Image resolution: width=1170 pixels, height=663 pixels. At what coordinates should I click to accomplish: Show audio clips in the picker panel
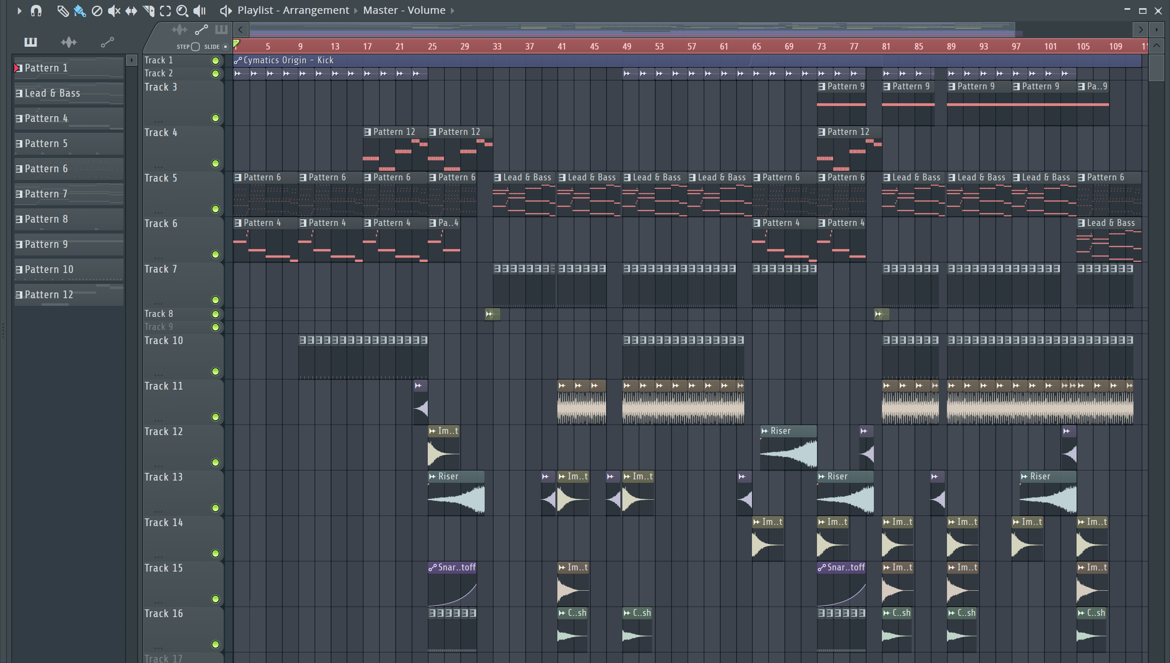69,42
